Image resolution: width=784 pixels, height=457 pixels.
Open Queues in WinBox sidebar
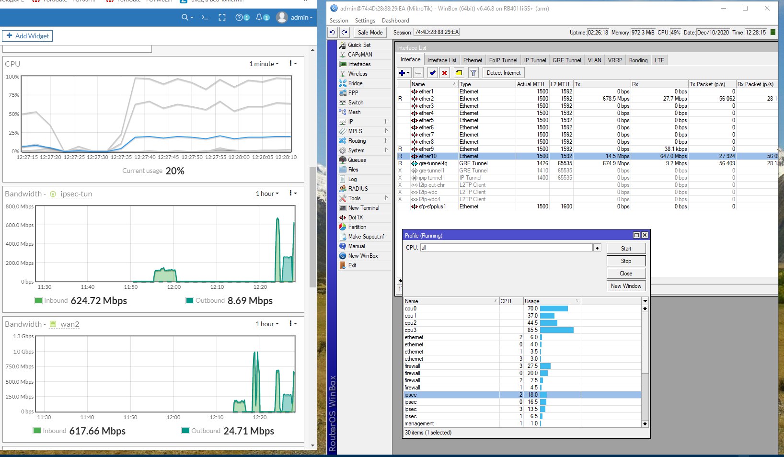357,160
